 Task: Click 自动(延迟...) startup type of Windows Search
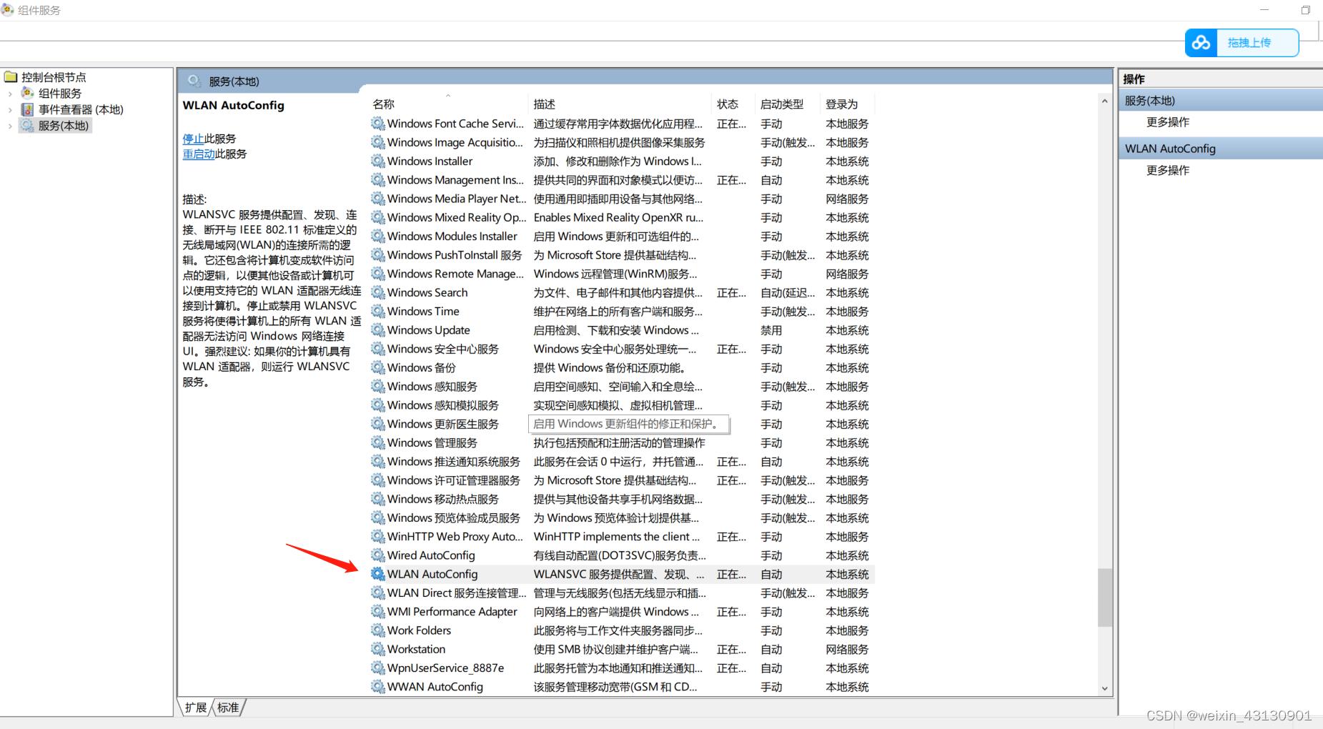coord(788,292)
